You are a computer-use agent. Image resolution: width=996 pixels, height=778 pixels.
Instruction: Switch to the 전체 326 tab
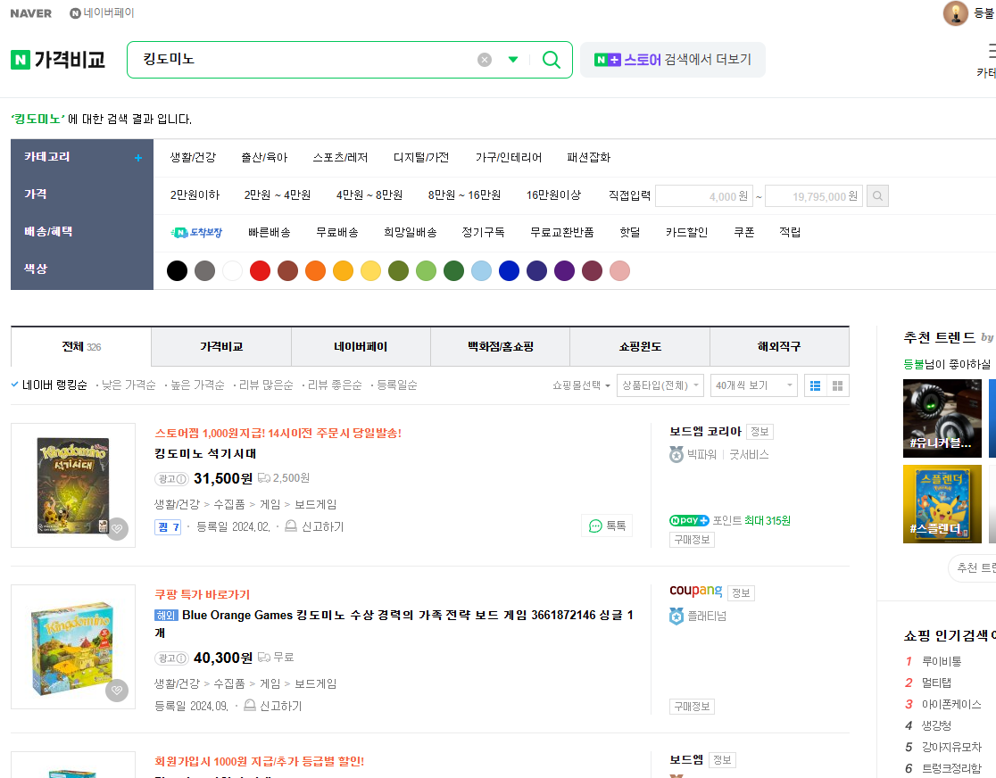(x=81, y=347)
